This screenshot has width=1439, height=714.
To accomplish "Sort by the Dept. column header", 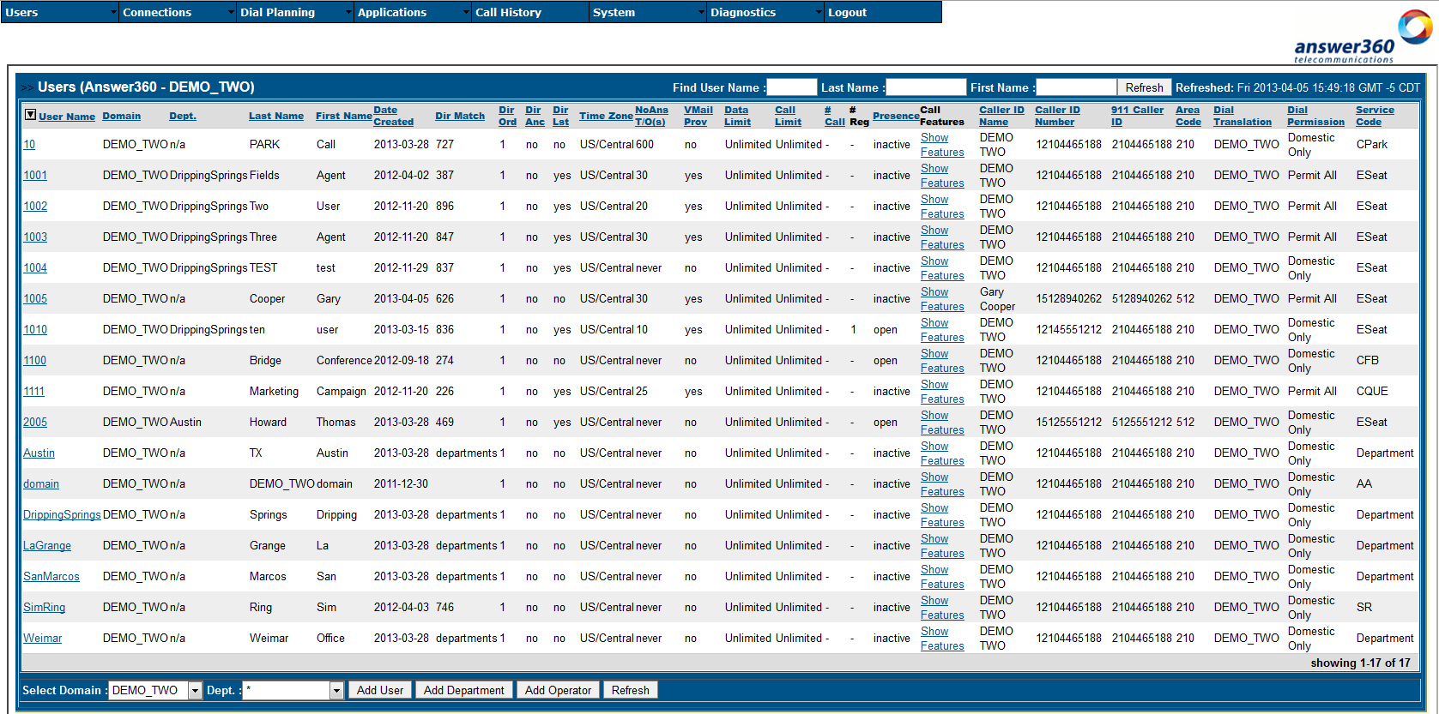I will click(x=183, y=116).
